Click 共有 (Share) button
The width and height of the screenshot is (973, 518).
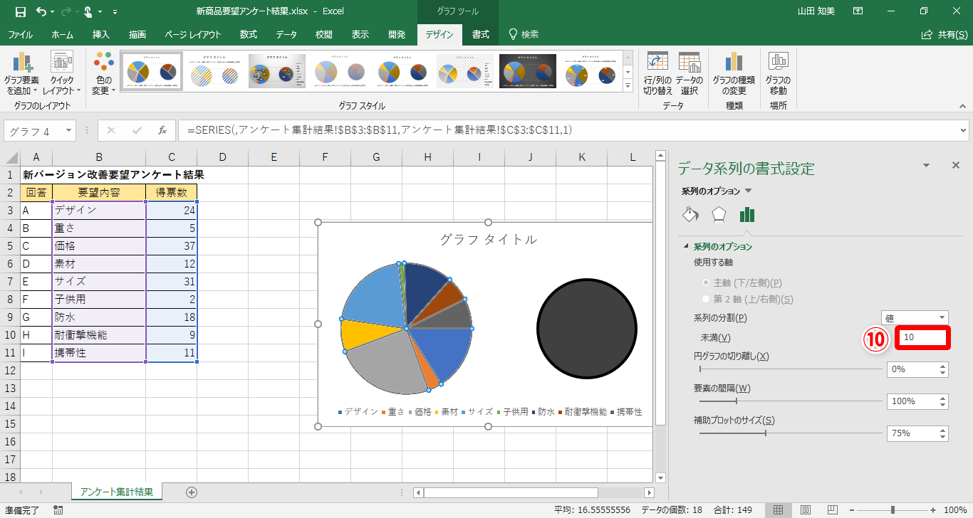tap(946, 34)
